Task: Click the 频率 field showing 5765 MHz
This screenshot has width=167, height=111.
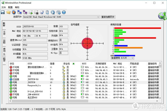Action: pos(35,58)
